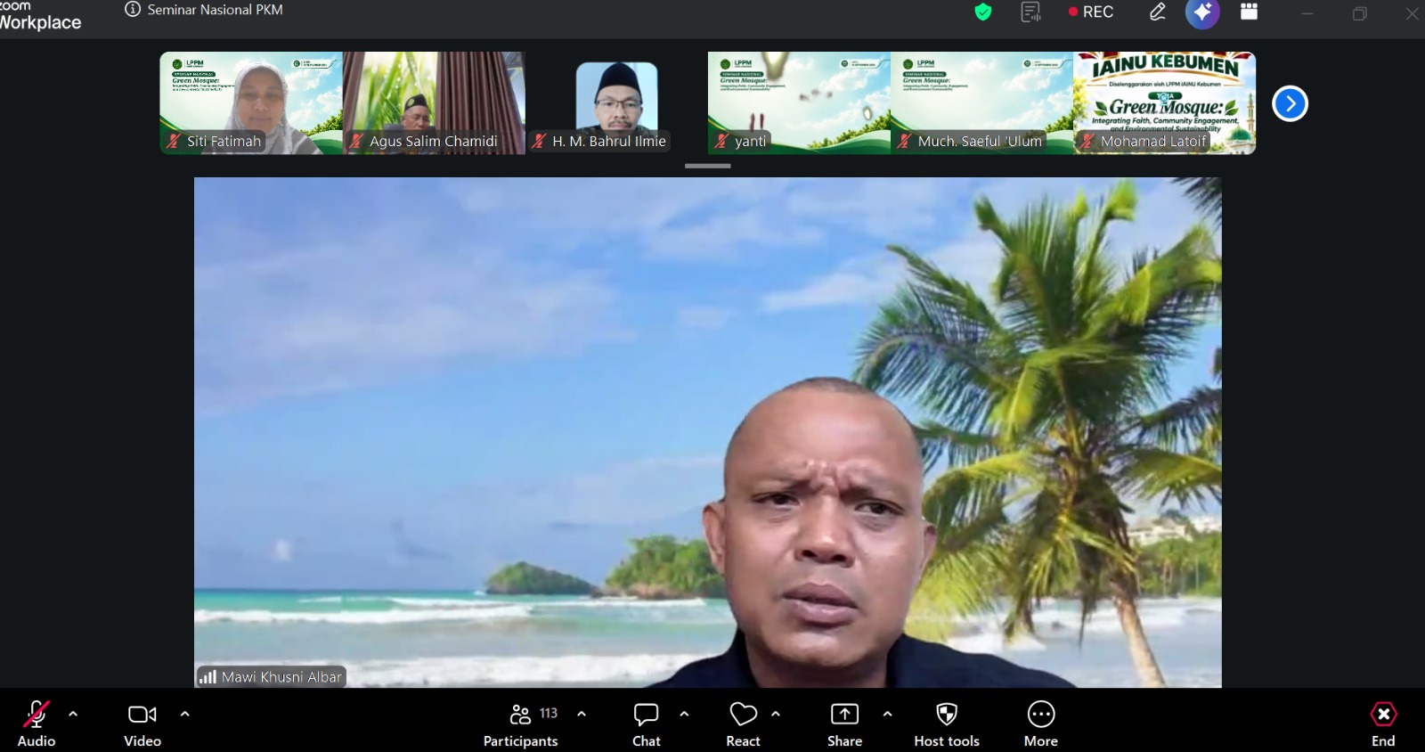Expand the audio options arrow
The image size is (1425, 752).
click(73, 714)
